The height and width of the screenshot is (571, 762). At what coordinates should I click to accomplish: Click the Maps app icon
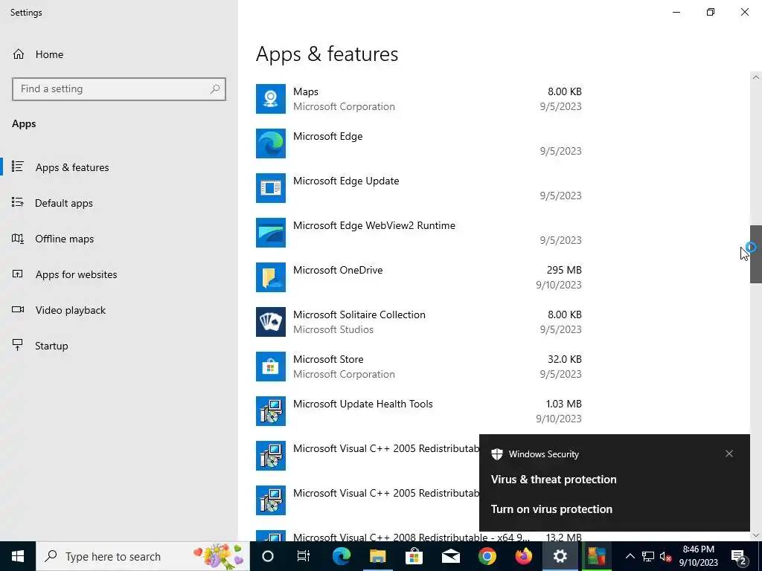click(x=271, y=99)
